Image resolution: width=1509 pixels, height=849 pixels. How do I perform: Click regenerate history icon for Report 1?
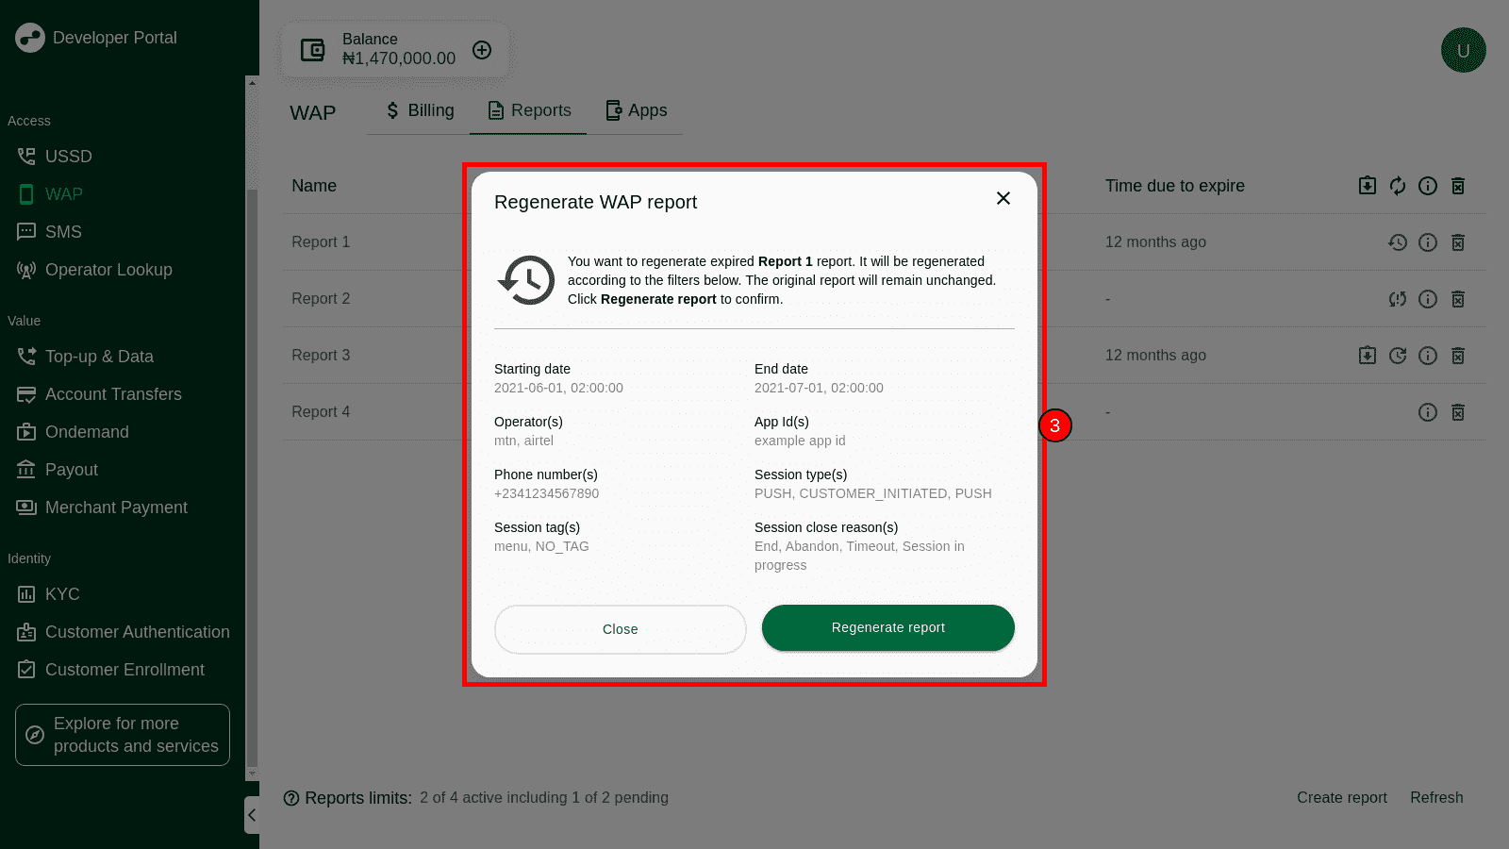(1398, 242)
